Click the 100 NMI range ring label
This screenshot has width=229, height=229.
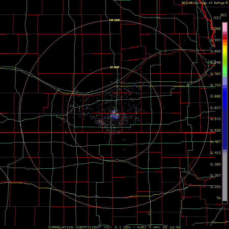[114, 20]
